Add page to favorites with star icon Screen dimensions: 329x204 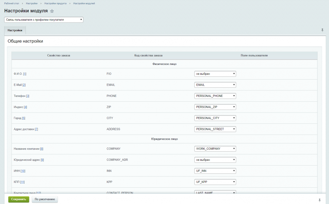pos(52,11)
